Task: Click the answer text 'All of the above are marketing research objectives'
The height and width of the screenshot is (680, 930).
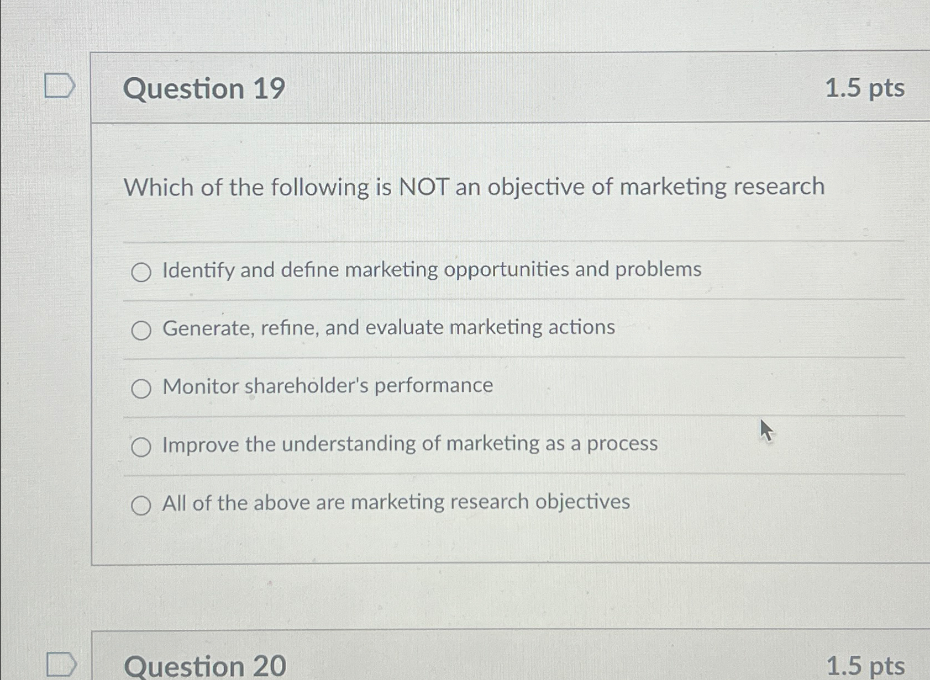Action: coord(395,502)
